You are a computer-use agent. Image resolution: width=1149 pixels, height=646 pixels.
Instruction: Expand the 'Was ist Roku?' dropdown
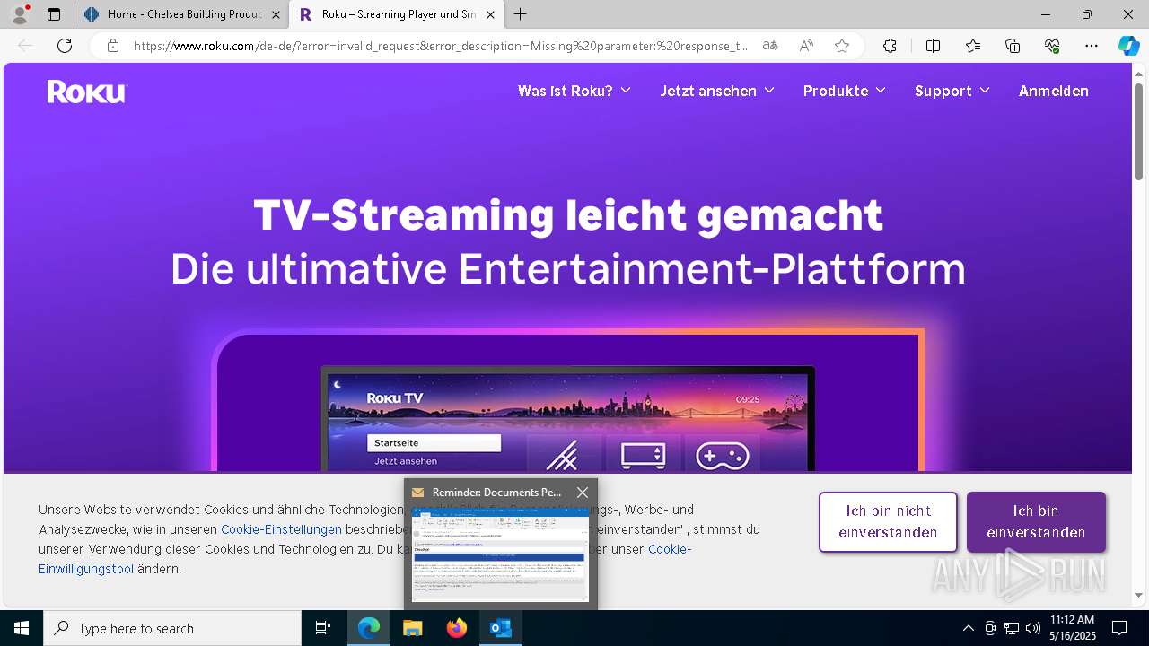[x=574, y=91]
